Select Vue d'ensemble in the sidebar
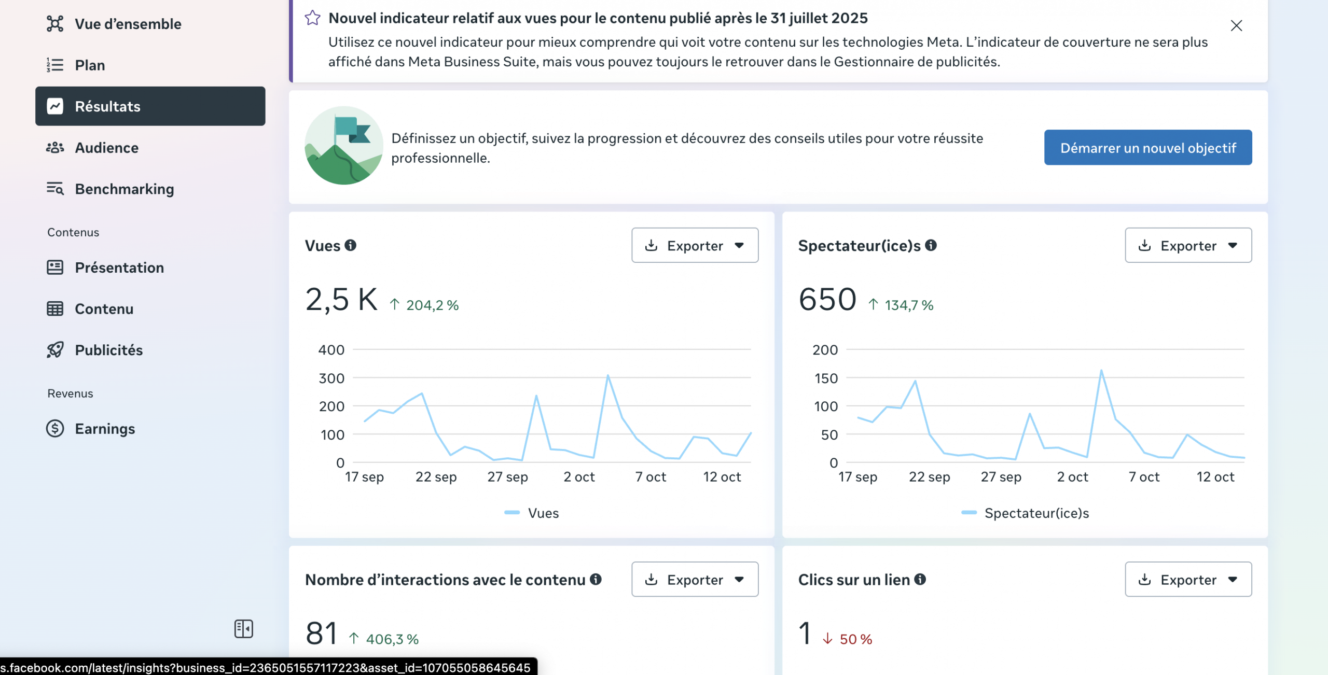Viewport: 1328px width, 675px height. click(x=128, y=24)
